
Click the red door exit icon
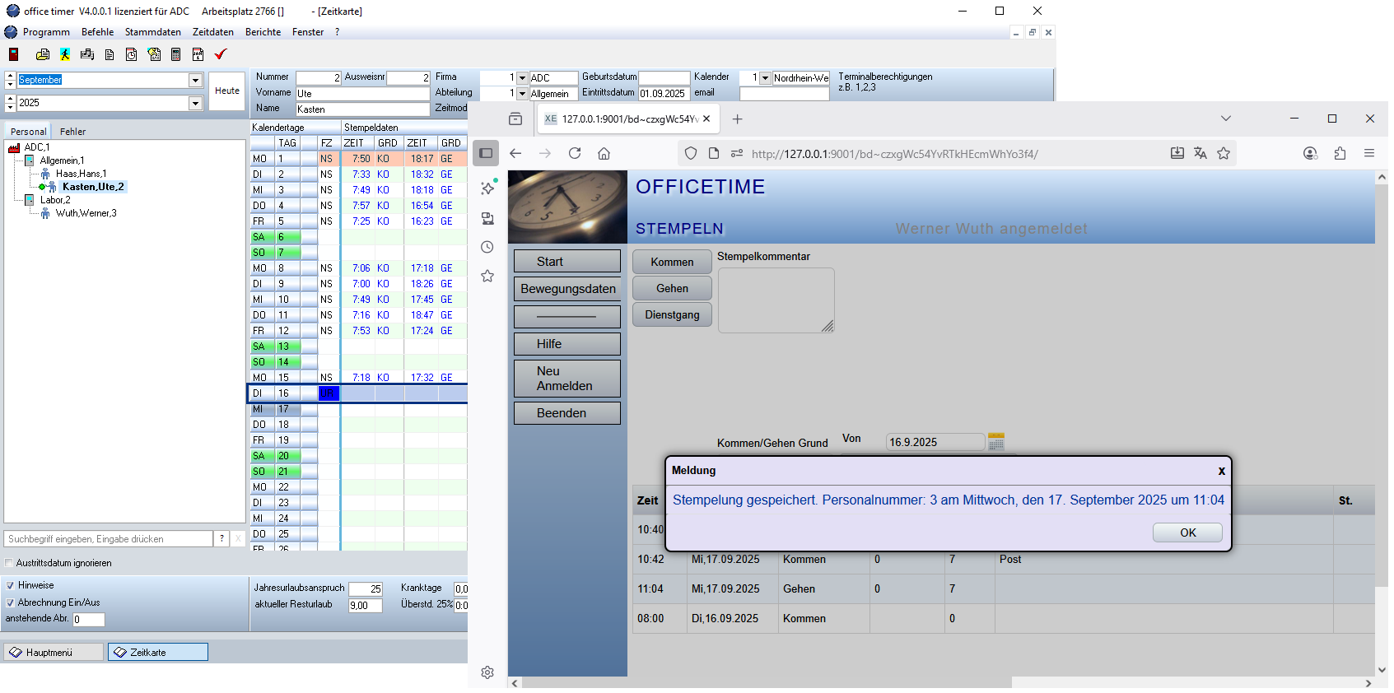click(13, 54)
